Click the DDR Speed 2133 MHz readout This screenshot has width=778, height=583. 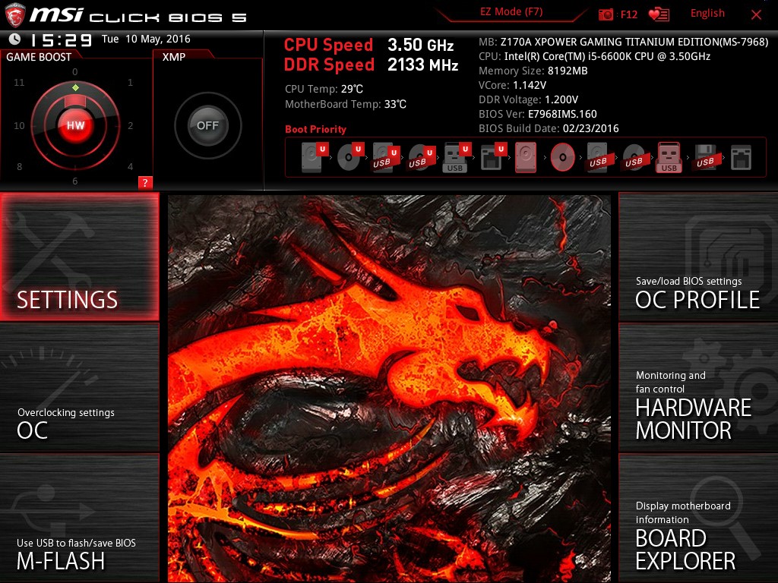point(371,65)
